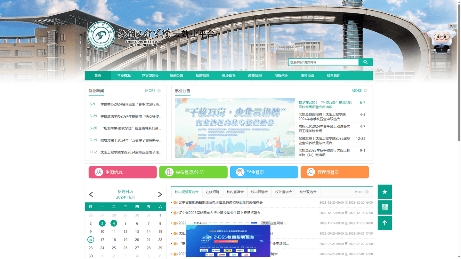This screenshot has height=259, width=461.
Task: Open the 首页 navigation item
Action: click(x=98, y=75)
